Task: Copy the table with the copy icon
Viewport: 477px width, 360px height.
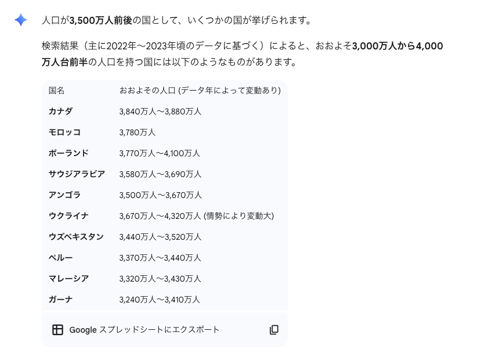Action: click(274, 330)
